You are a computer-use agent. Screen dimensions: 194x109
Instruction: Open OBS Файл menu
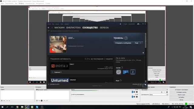click(x=2, y=3)
